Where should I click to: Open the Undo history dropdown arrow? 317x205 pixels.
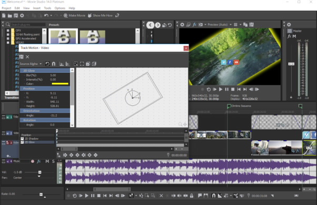coord(51,15)
